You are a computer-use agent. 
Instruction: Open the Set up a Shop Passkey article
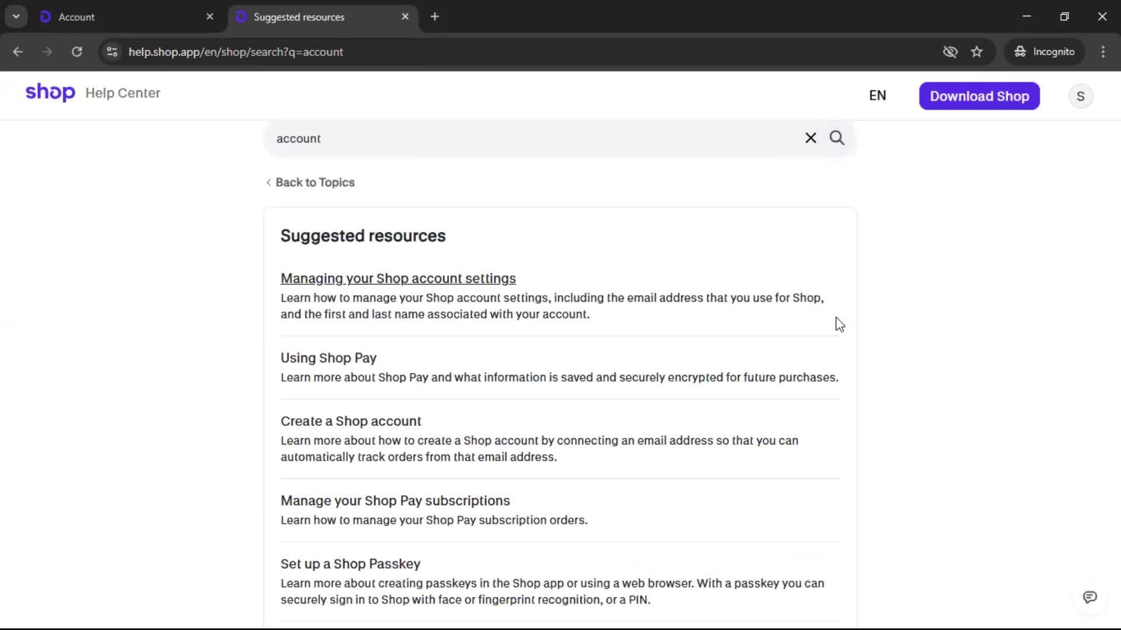point(350,564)
